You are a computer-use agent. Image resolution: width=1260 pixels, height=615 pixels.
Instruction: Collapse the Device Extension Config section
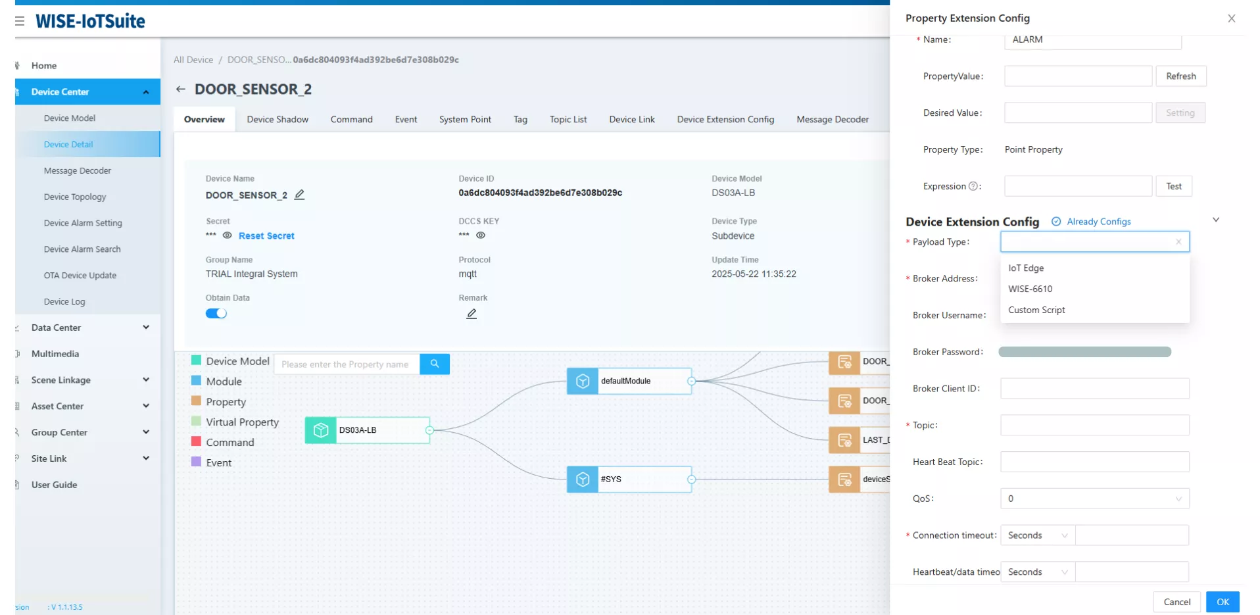coord(1216,220)
